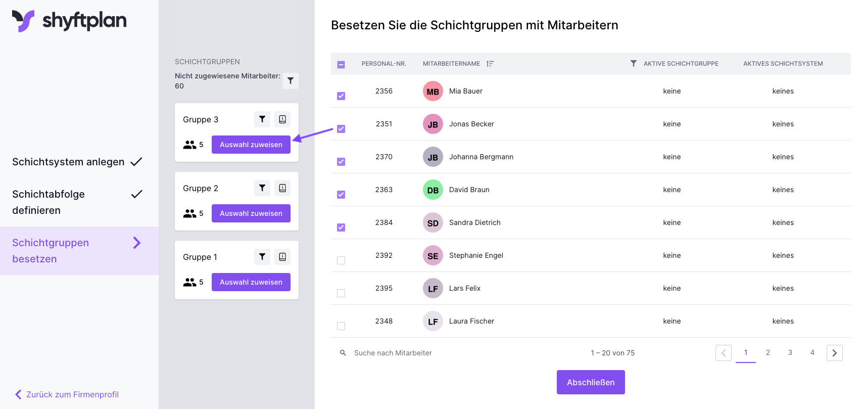Open the info book icon for Gruppe 3

click(282, 119)
